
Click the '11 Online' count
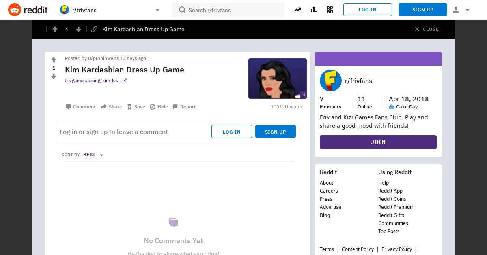(364, 102)
